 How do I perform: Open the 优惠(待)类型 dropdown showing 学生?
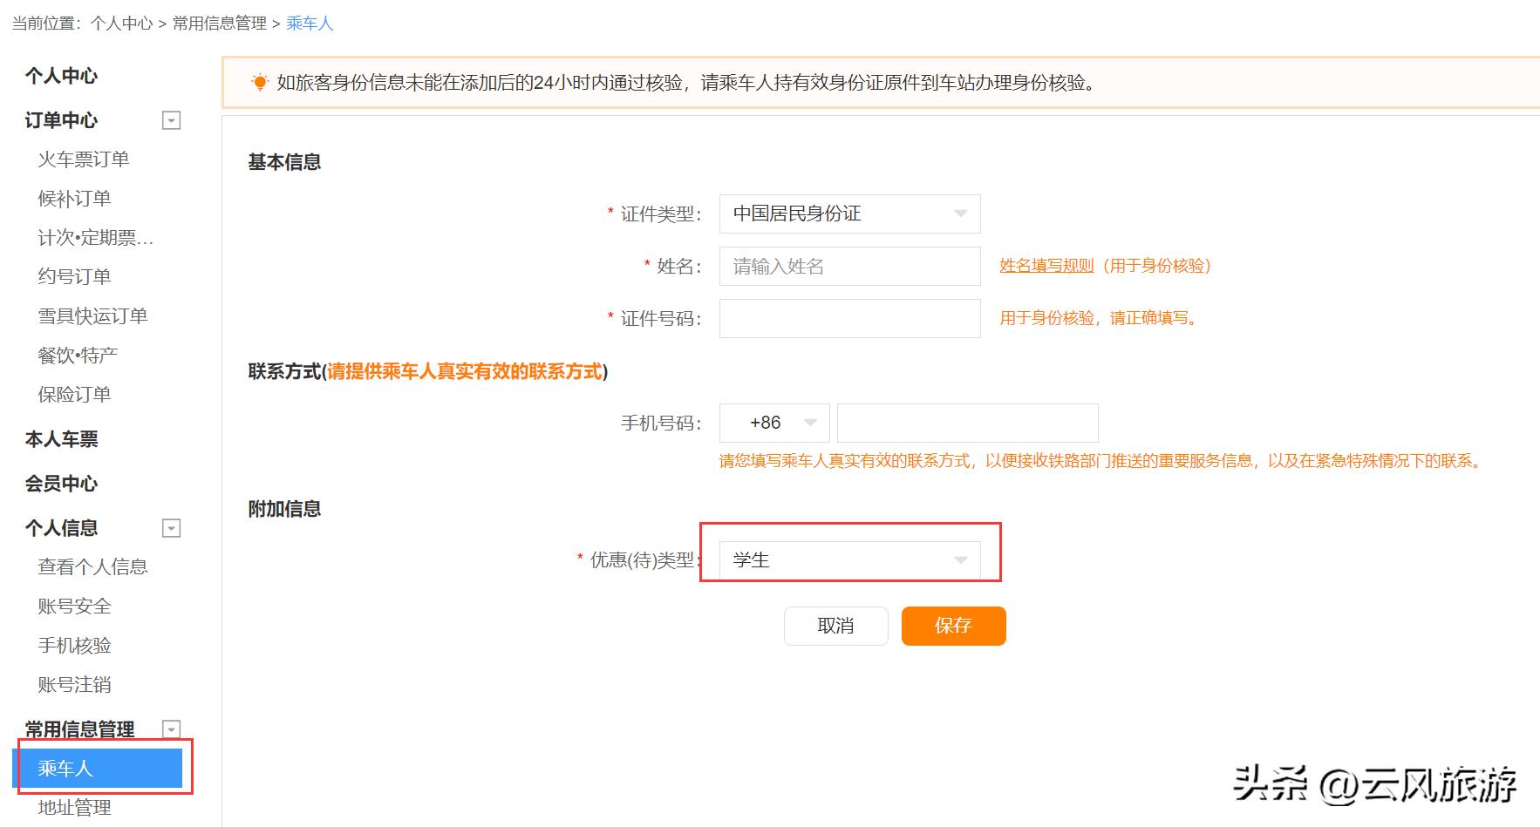tap(849, 559)
